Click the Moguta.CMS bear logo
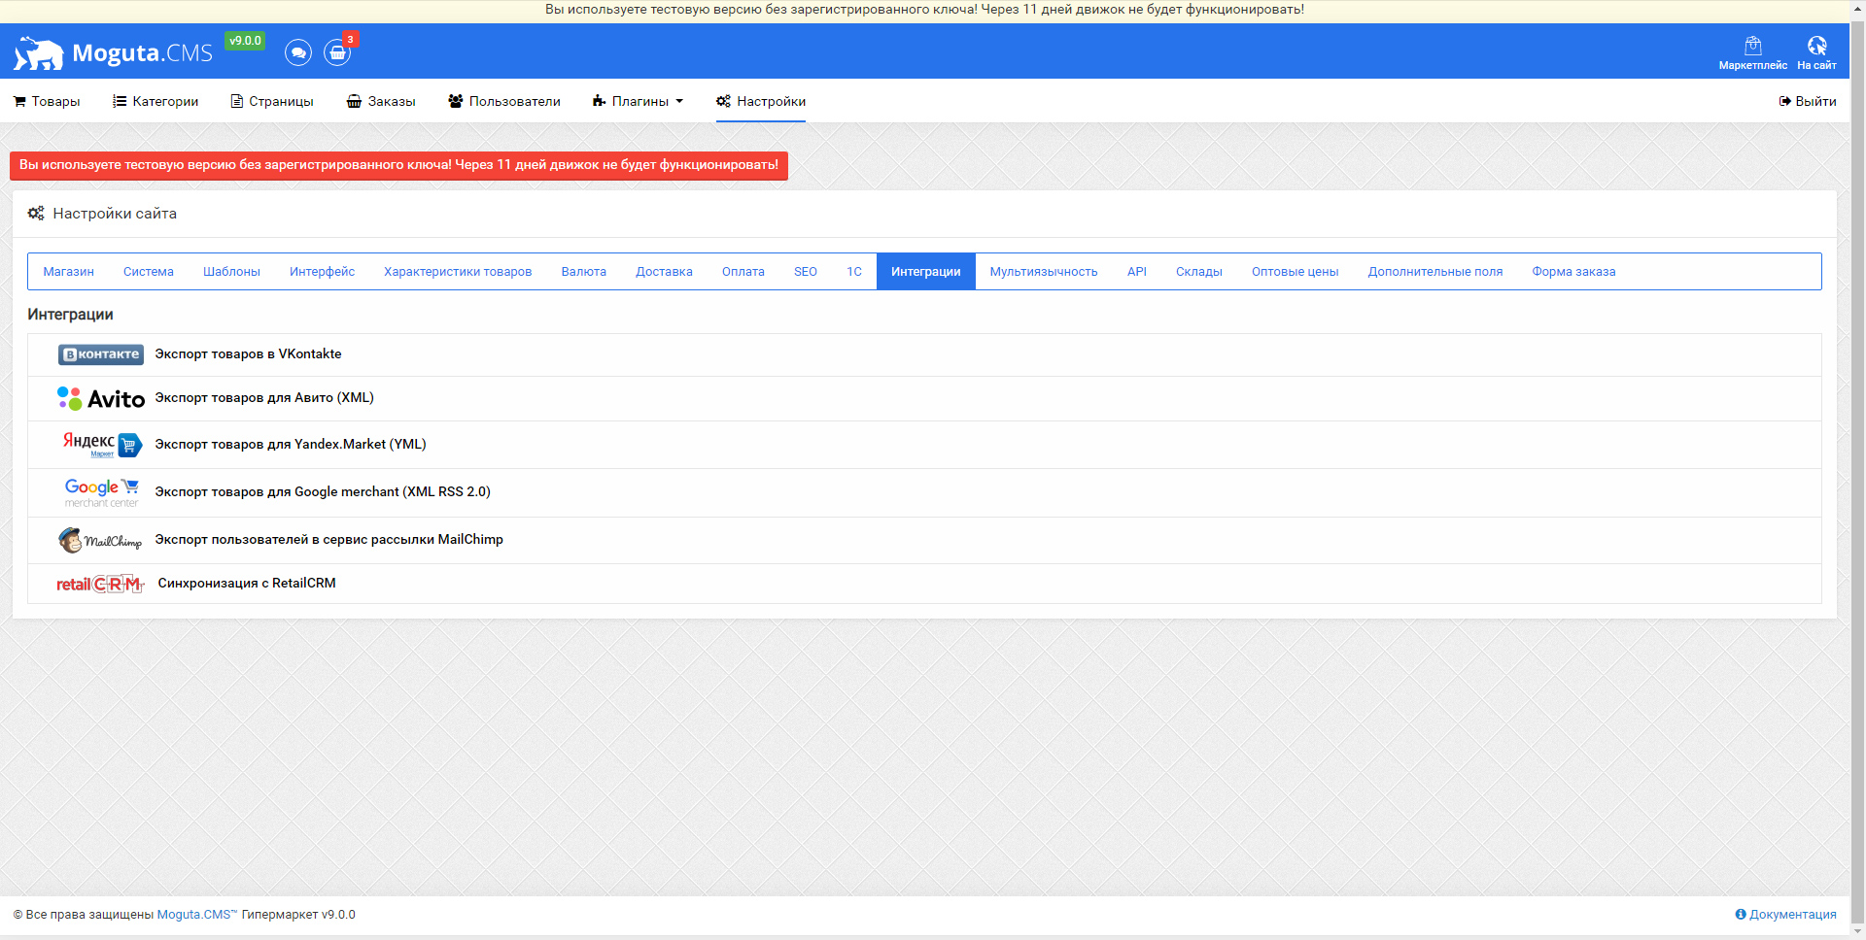1866x940 pixels. click(x=39, y=53)
